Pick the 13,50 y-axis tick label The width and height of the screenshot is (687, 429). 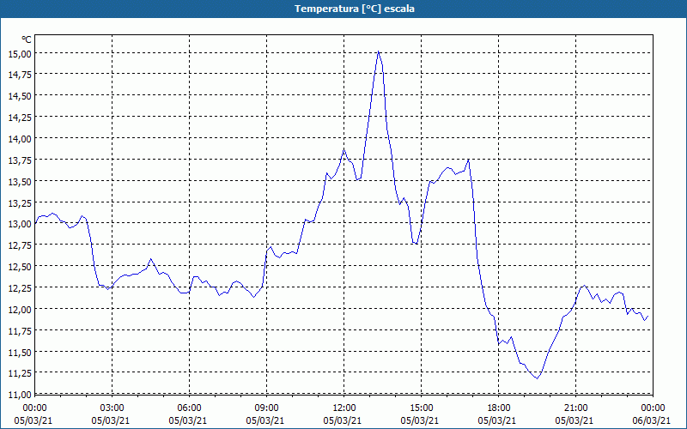click(19, 182)
